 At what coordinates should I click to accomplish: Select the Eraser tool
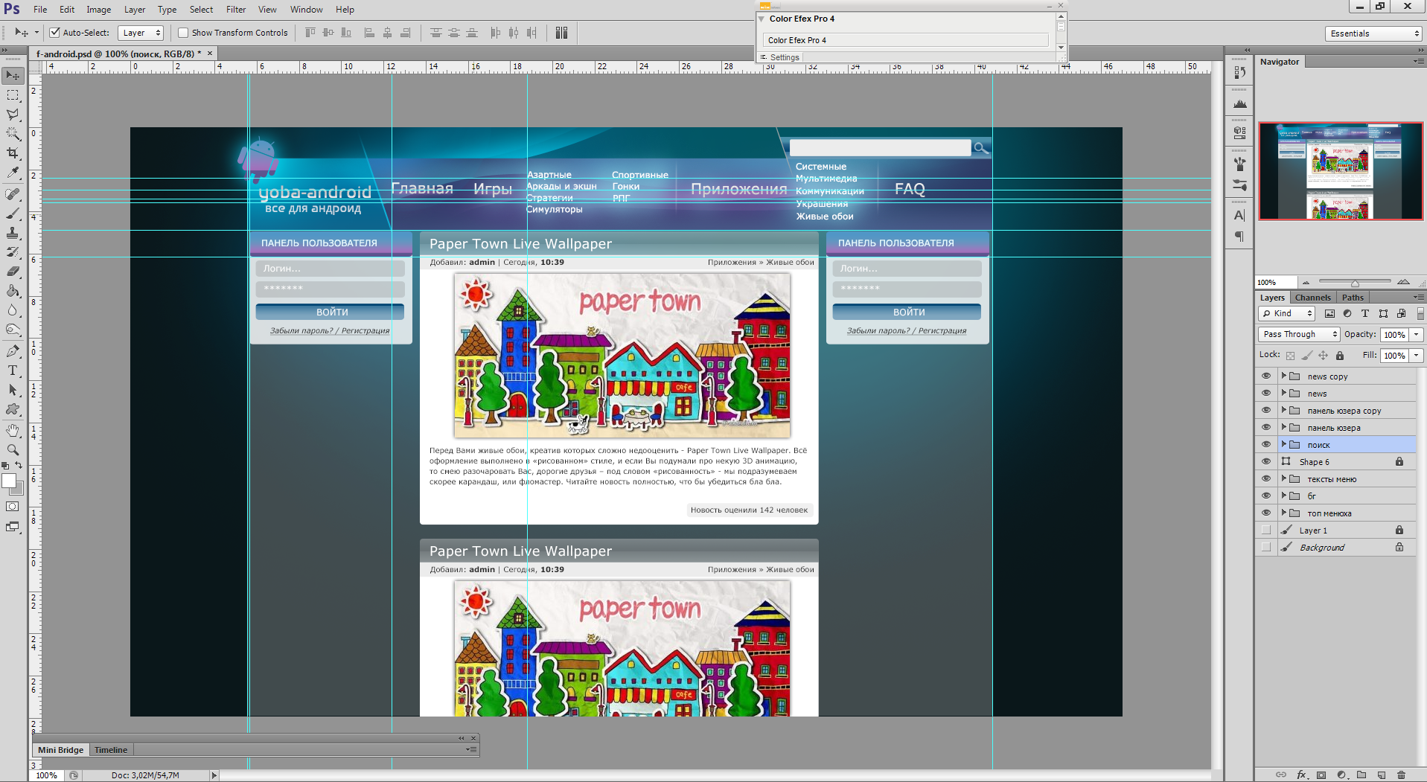pos(13,272)
